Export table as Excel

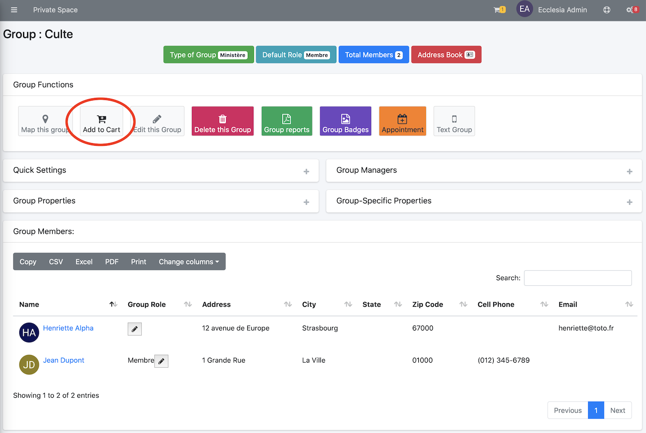(x=84, y=262)
